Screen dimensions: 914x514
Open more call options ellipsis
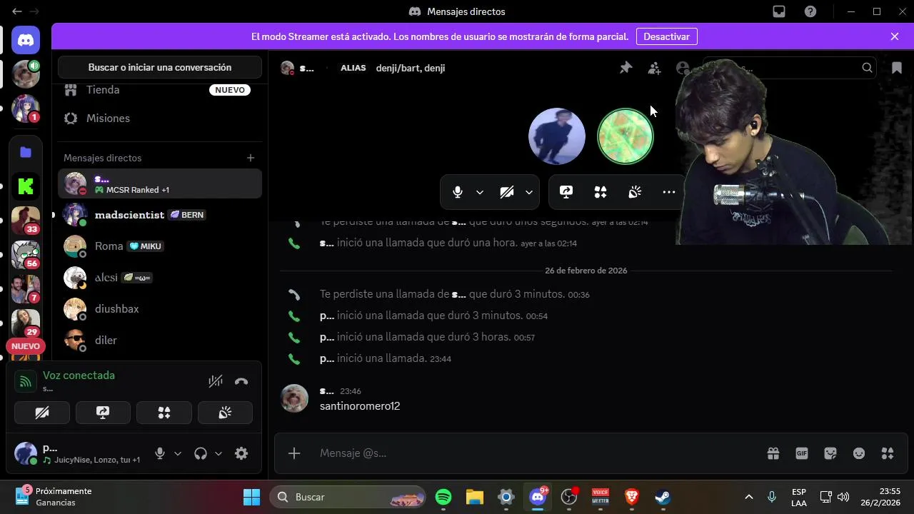point(669,192)
